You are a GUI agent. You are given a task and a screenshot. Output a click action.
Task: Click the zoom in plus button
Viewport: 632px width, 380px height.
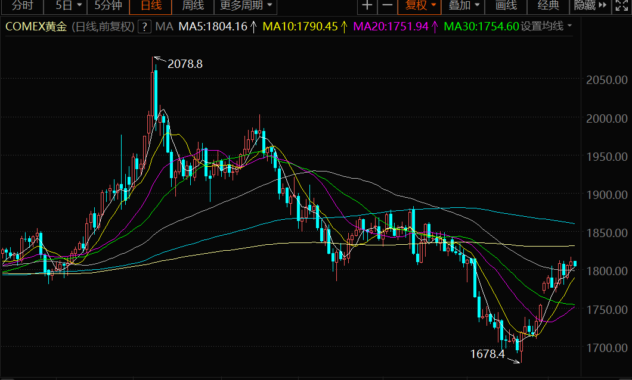(367, 6)
